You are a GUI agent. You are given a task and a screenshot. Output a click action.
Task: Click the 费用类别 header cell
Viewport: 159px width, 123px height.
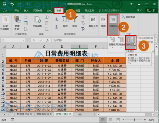point(62,60)
